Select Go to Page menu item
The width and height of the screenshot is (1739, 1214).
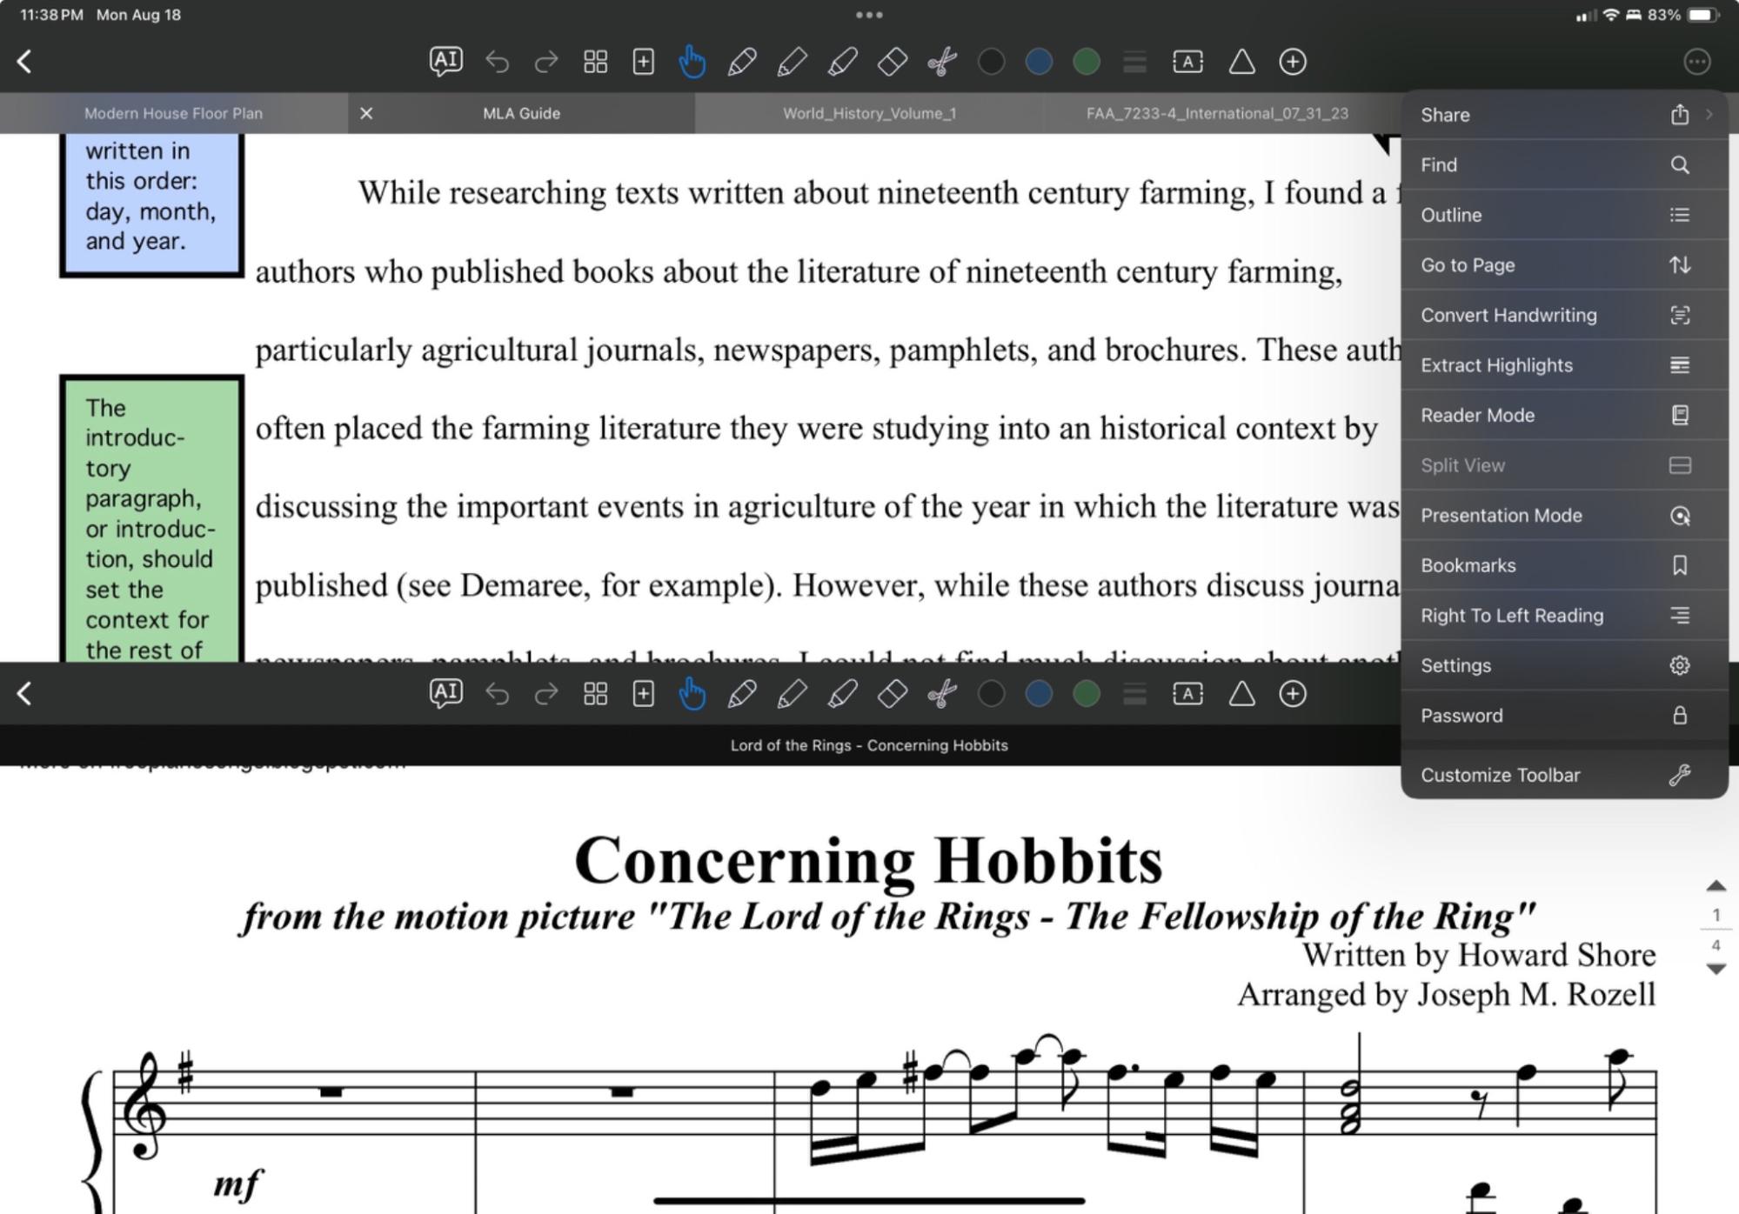[x=1564, y=265]
